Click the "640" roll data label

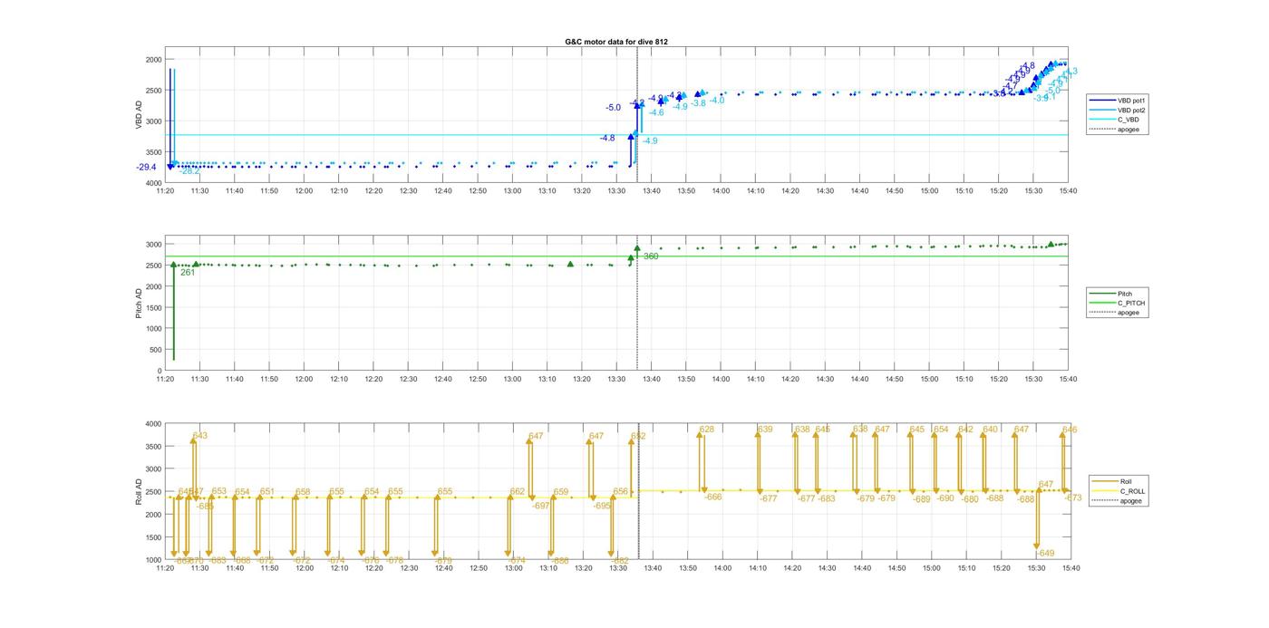990,430
